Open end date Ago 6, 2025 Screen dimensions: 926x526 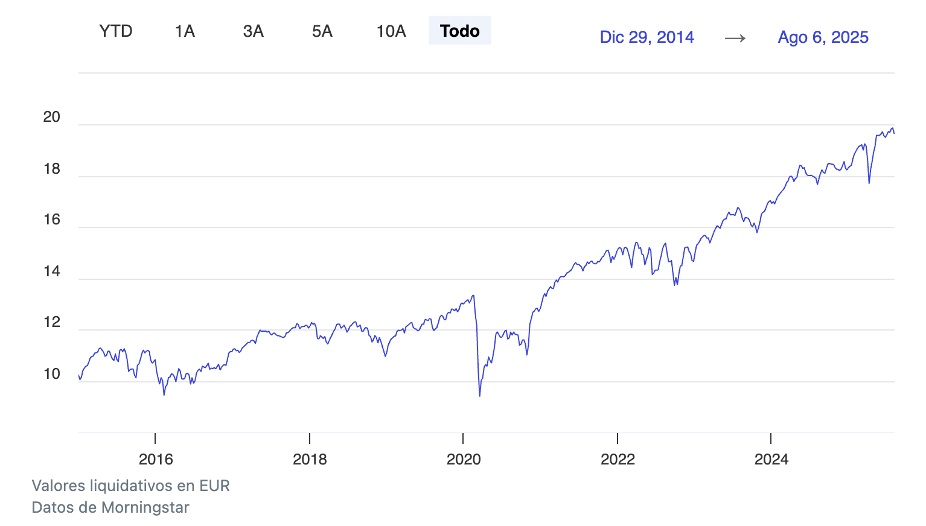[823, 37]
